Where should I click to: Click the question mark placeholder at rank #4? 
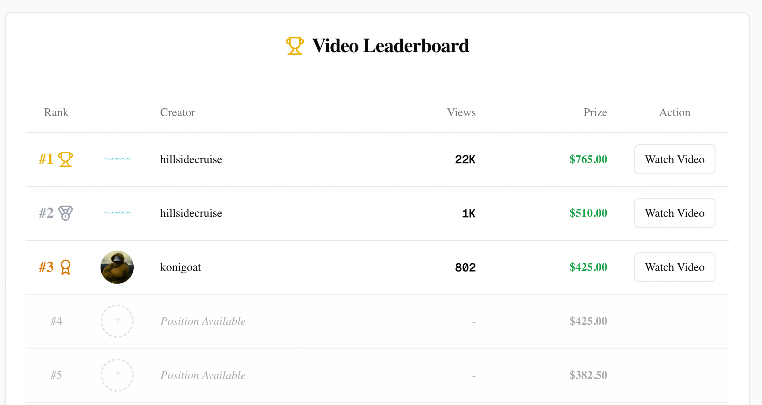(x=117, y=321)
